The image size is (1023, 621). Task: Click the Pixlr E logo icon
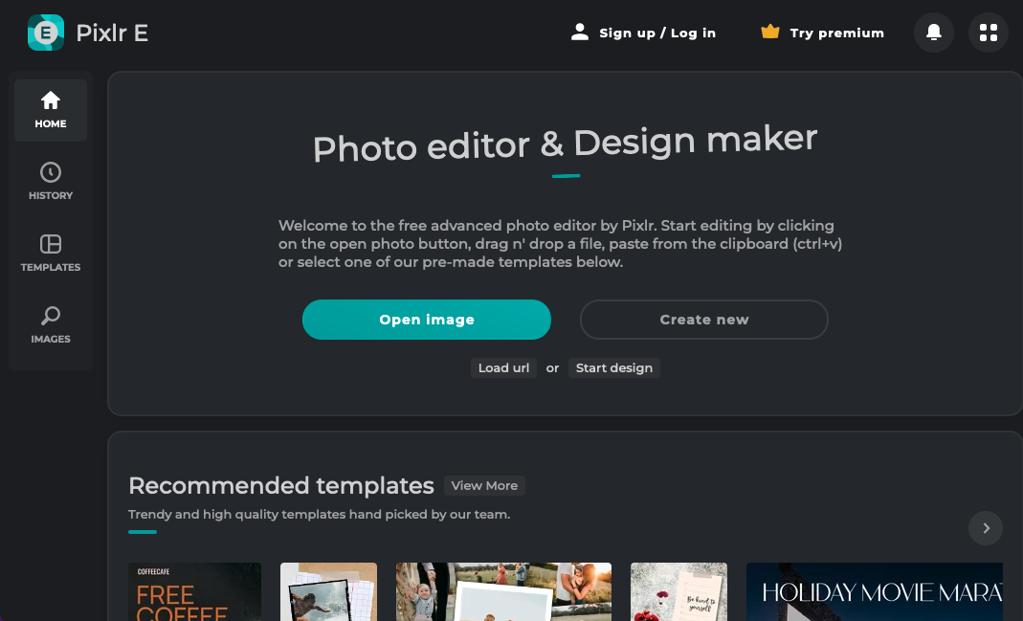[x=45, y=33]
